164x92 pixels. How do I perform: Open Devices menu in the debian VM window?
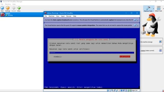(69, 16)
